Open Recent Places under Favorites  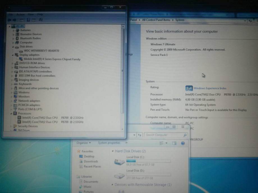(x=92, y=166)
